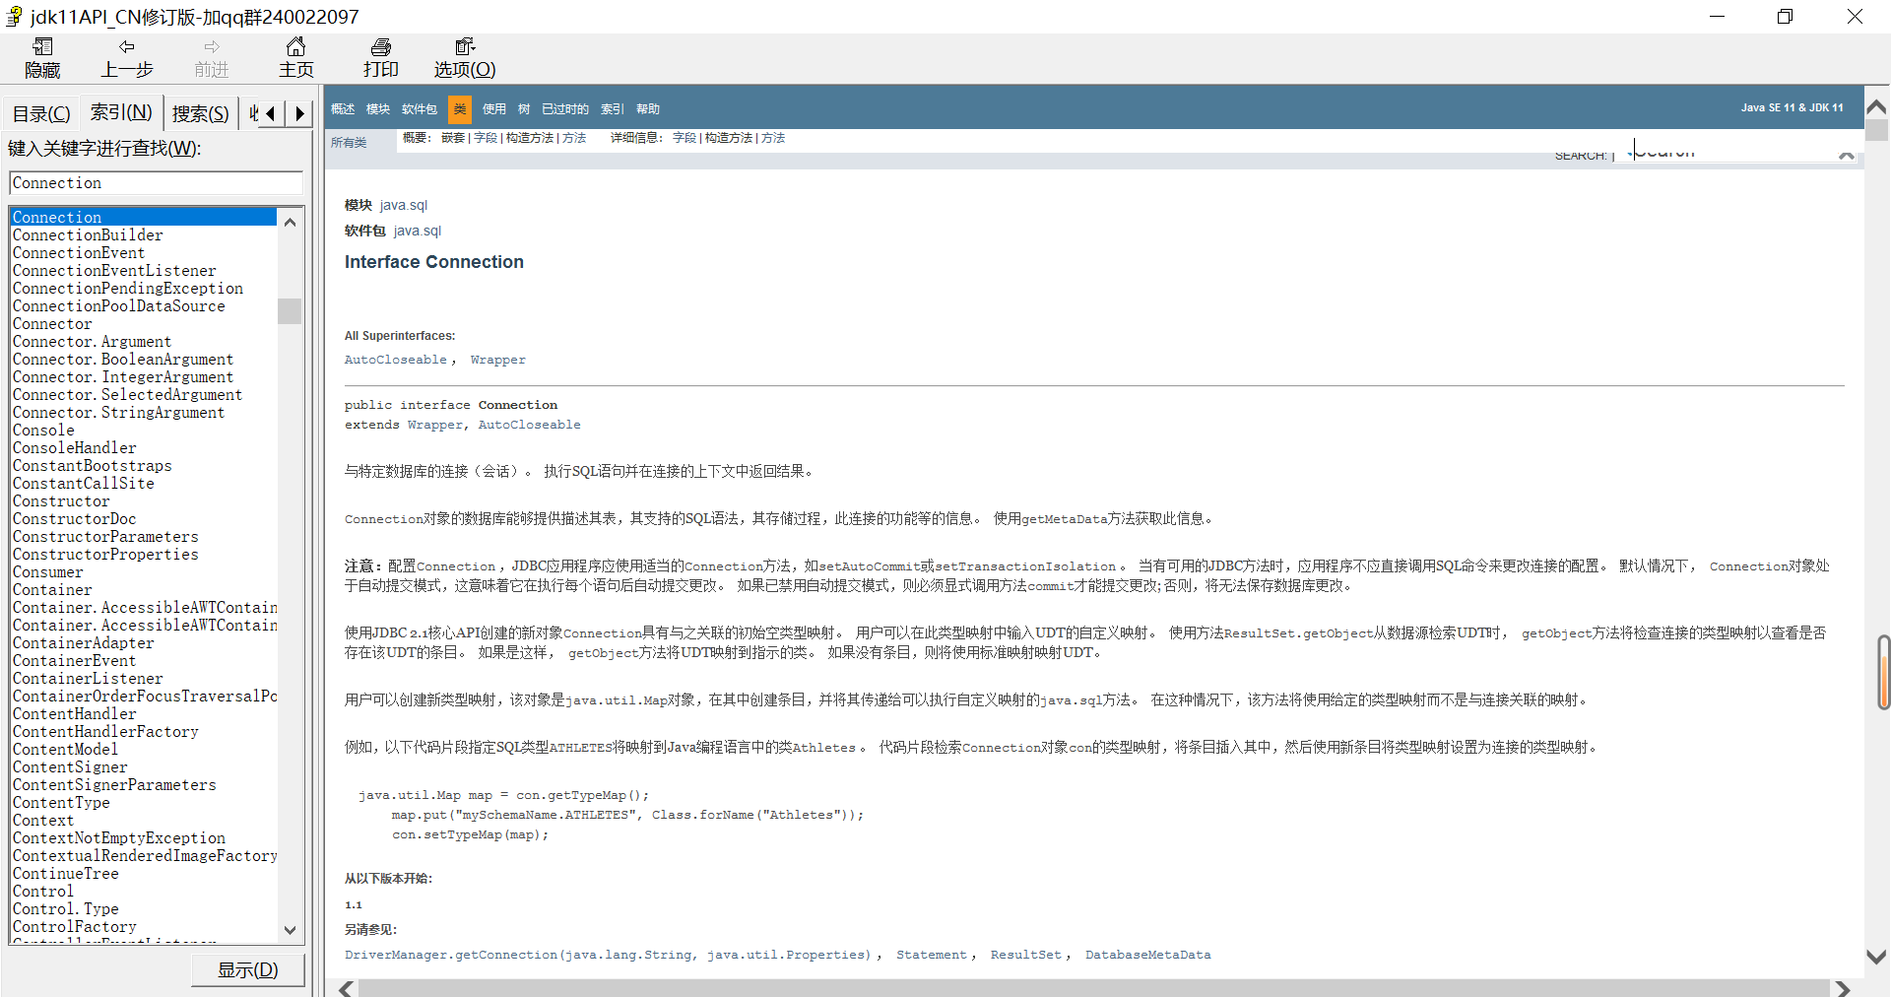The height and width of the screenshot is (997, 1891).
Task: Jump to summary 方法 link
Action: coord(574,138)
